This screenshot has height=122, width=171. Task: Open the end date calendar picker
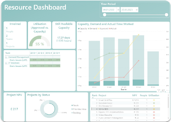[137, 10]
